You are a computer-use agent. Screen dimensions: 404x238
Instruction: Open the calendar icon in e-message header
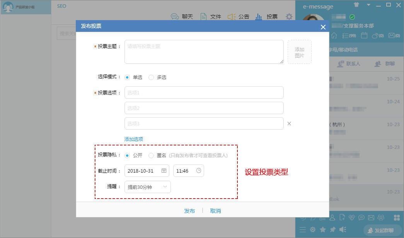[364, 35]
